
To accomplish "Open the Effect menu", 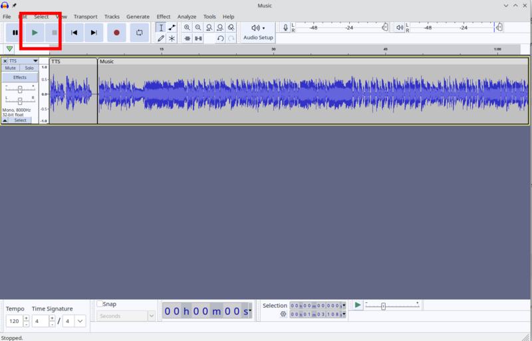I will [164, 17].
